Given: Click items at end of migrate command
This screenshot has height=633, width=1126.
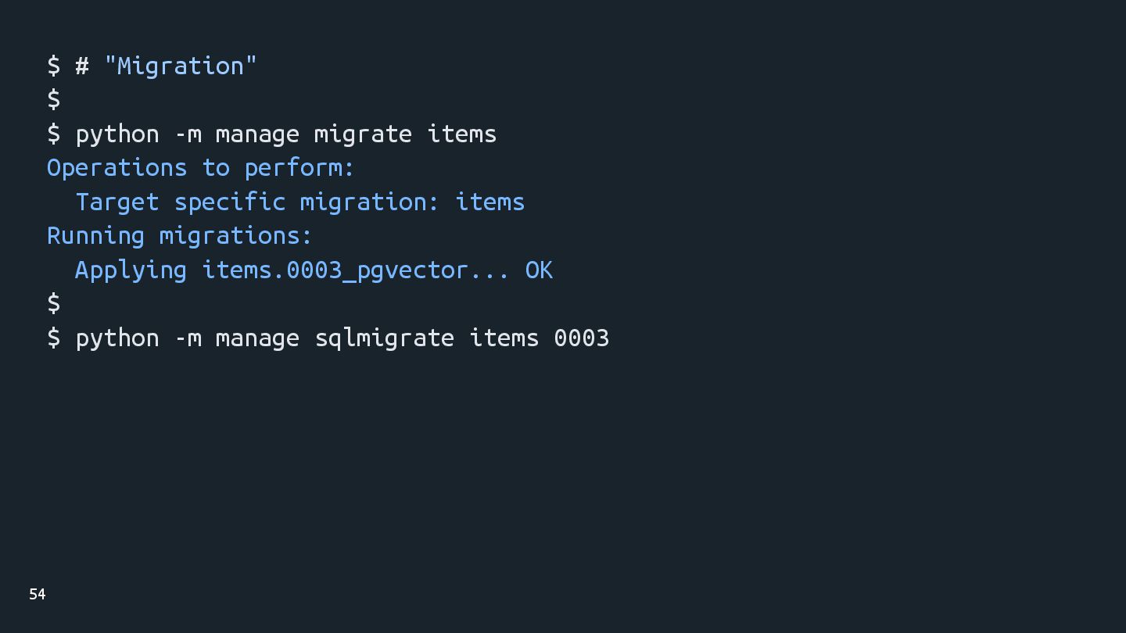Looking at the screenshot, I should [x=461, y=134].
